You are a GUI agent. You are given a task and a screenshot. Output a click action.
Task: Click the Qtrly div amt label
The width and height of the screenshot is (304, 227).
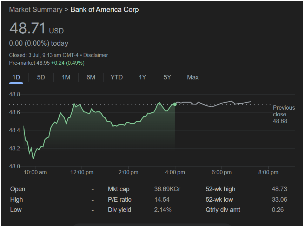[223, 210]
